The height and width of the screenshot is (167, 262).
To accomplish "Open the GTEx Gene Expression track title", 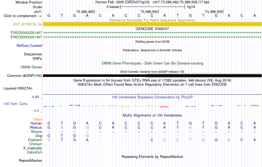I will click(152, 80).
